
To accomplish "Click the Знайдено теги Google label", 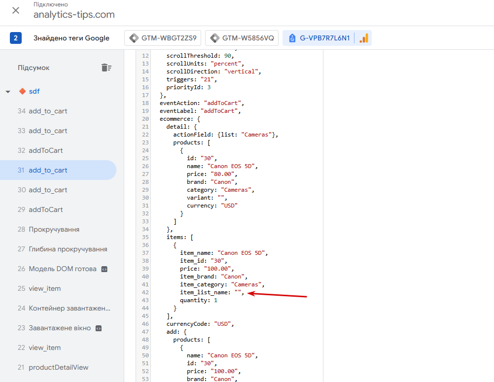I will coord(71,38).
